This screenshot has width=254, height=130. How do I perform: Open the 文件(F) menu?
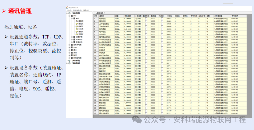tap(69, 10)
